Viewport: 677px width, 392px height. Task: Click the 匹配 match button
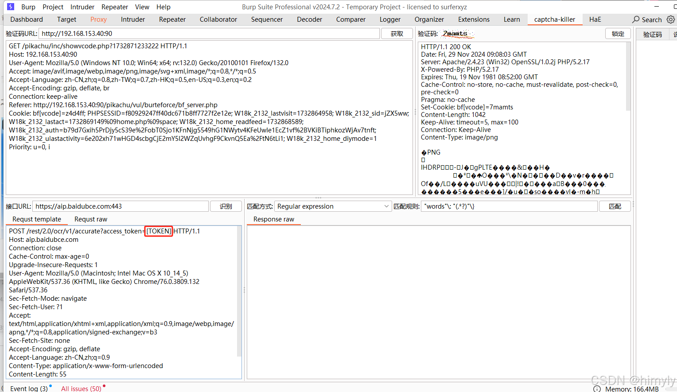click(615, 206)
